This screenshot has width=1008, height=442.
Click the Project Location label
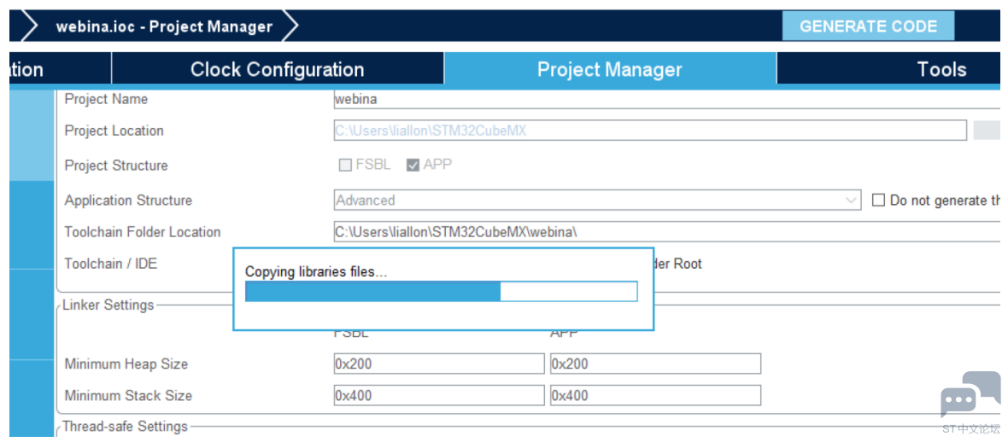tap(114, 131)
